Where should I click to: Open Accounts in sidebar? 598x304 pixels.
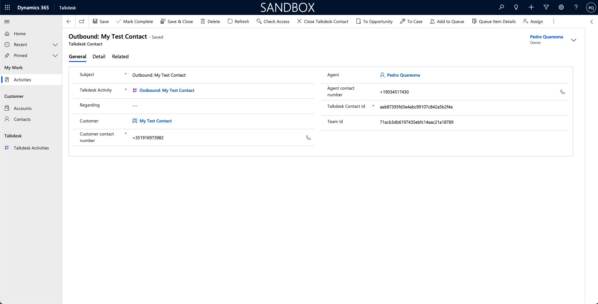click(31, 108)
